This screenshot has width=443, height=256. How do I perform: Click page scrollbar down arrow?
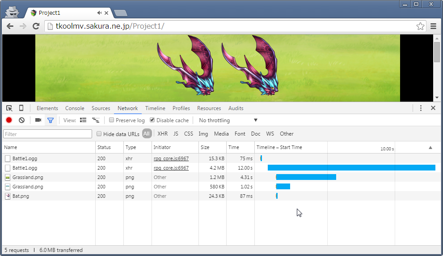tap(437, 98)
